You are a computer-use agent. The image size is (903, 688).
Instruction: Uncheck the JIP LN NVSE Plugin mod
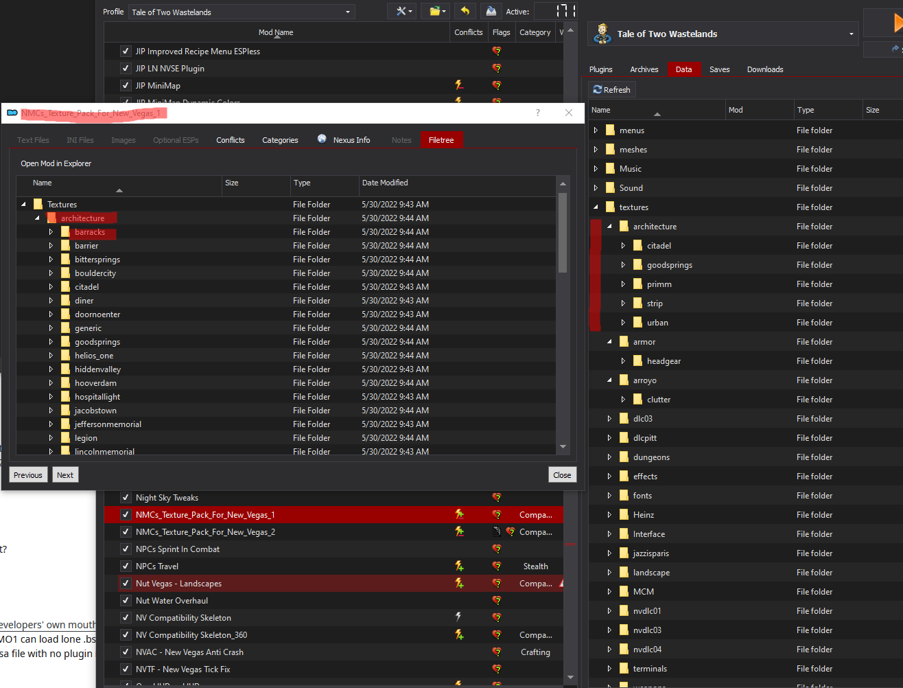[126, 68]
